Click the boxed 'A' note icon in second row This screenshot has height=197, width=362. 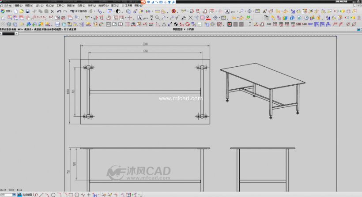click(140, 18)
